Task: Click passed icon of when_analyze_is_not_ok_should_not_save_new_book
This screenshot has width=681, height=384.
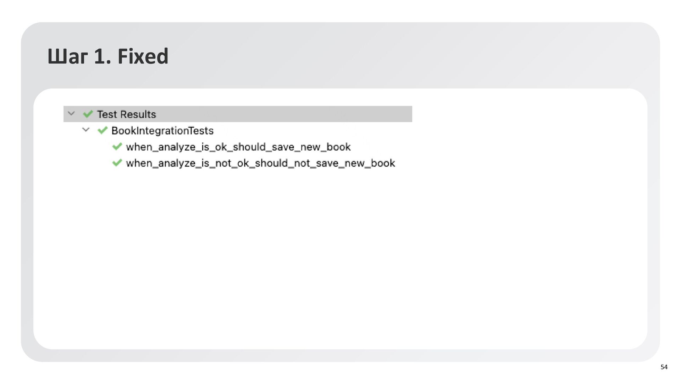Action: coord(117,163)
